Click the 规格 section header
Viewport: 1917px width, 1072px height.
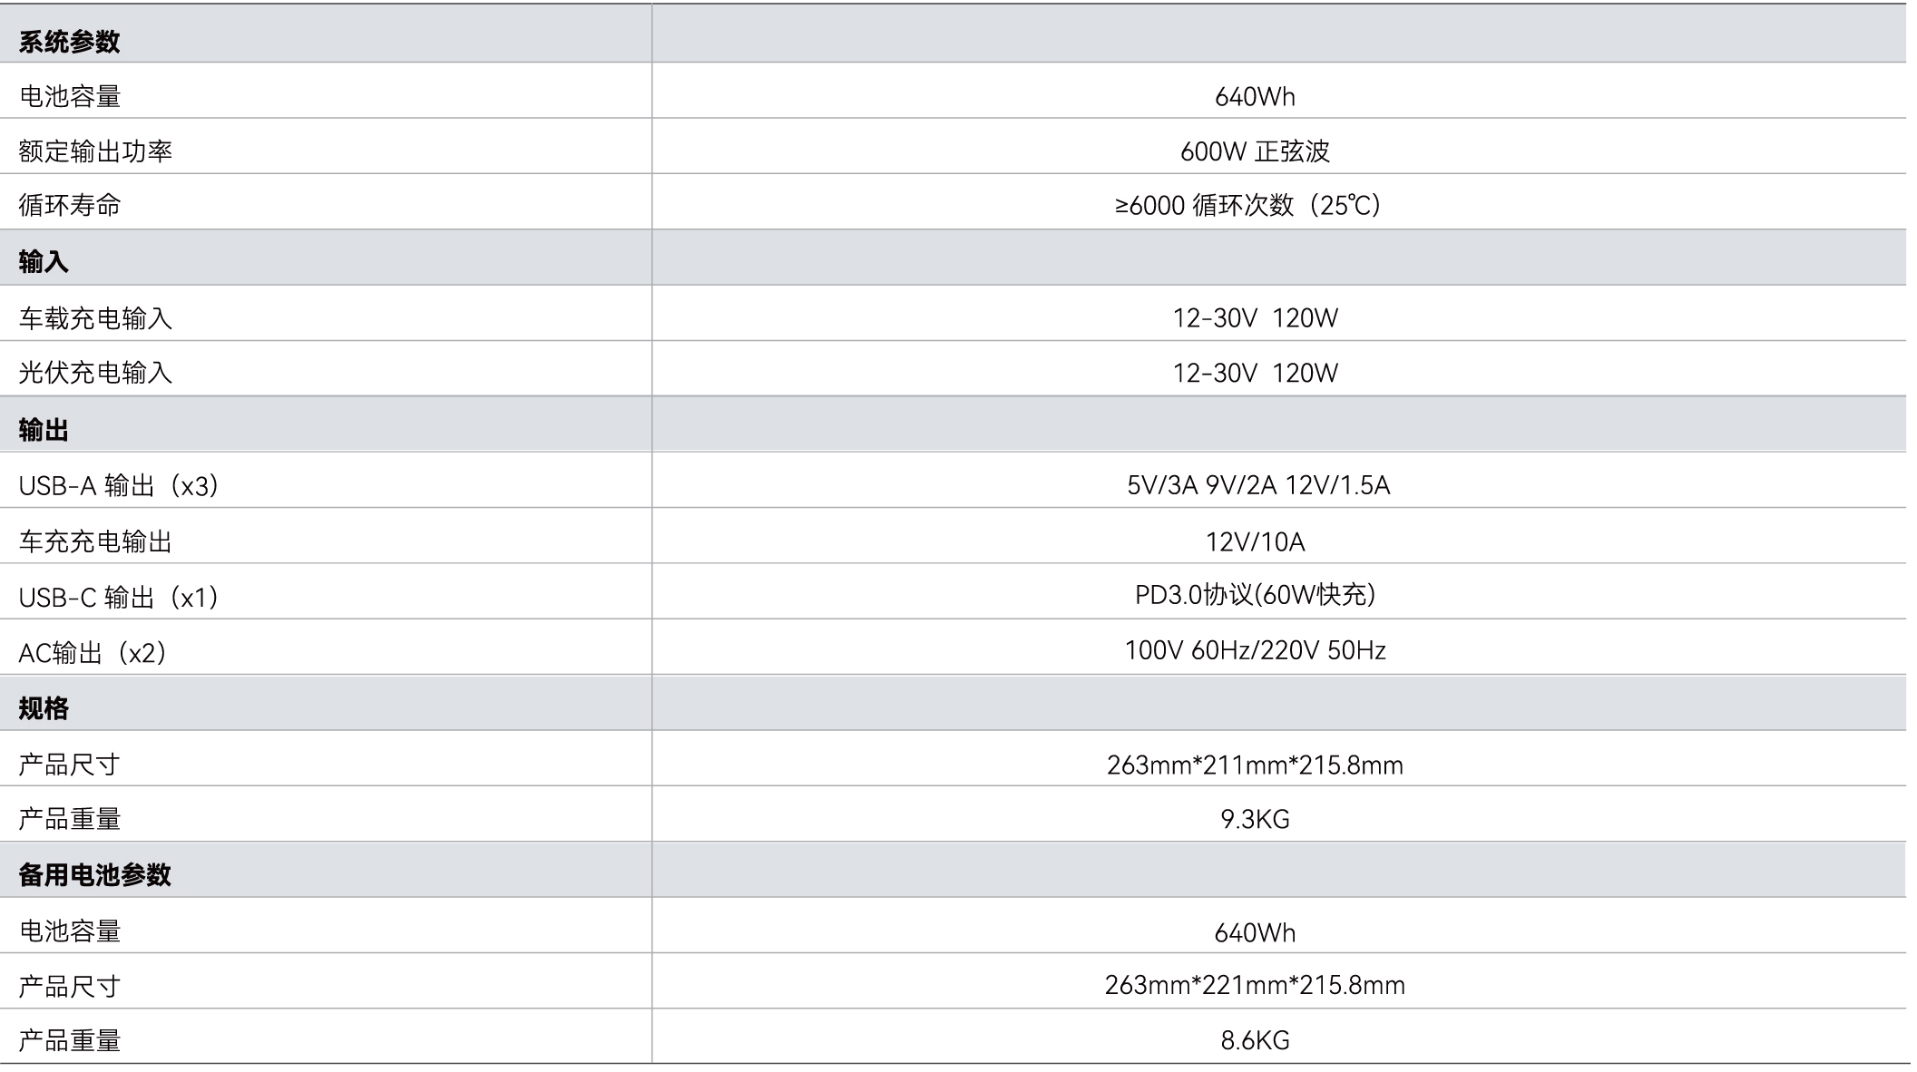click(44, 708)
